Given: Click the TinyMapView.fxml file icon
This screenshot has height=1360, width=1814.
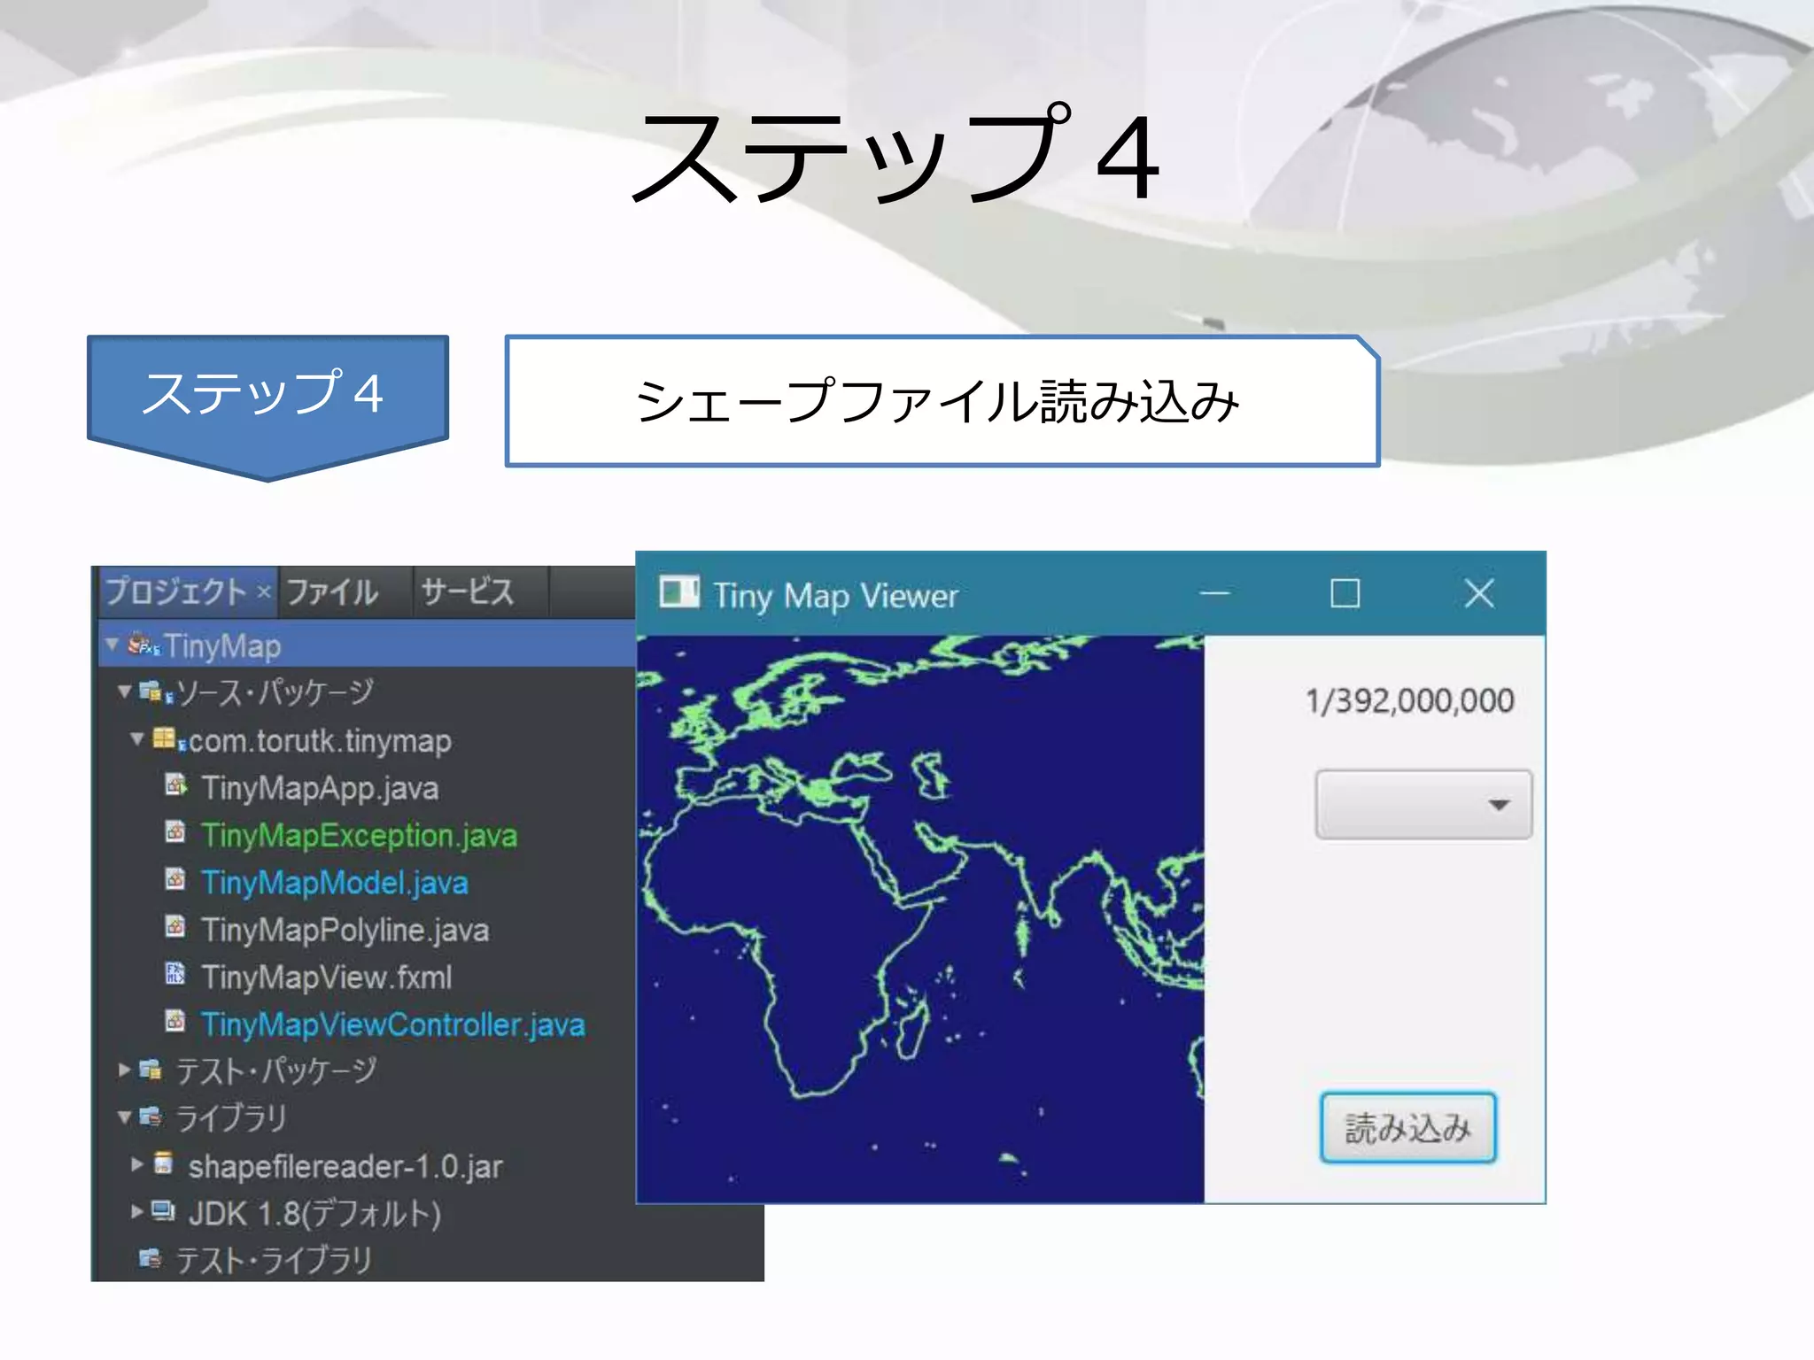Looking at the screenshot, I should (x=175, y=974).
